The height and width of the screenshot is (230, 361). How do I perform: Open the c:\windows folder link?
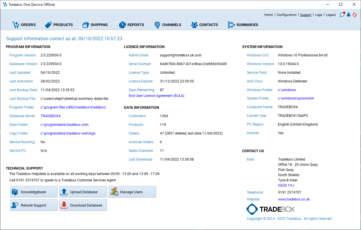coord(287,90)
